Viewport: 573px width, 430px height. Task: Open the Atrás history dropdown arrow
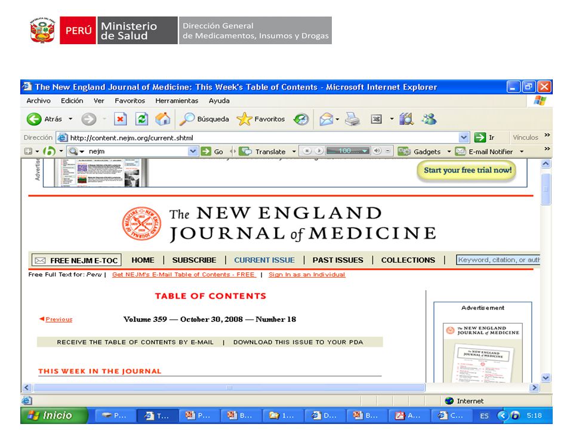click(70, 119)
